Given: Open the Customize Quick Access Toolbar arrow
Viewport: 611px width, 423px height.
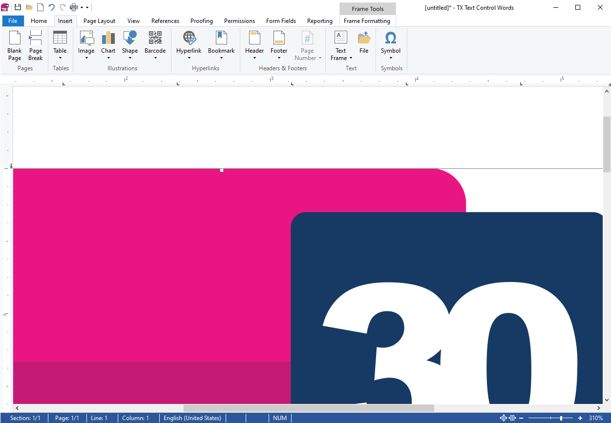Looking at the screenshot, I should click(x=87, y=8).
